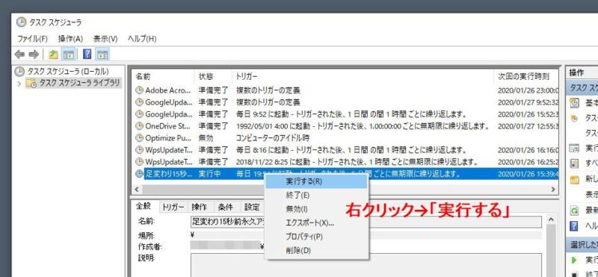Viewport: 598px width, 277px height.
Task: Click the 2020/01/26 16:25 next run time
Action: click(528, 161)
